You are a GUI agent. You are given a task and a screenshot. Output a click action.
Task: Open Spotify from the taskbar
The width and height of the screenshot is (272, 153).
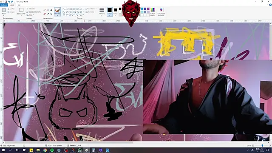(52, 150)
